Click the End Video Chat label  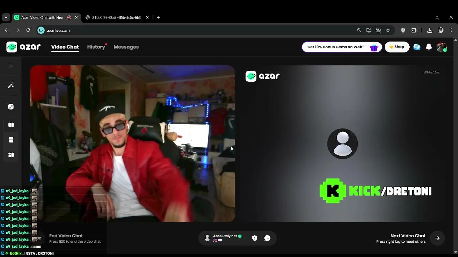pos(66,236)
